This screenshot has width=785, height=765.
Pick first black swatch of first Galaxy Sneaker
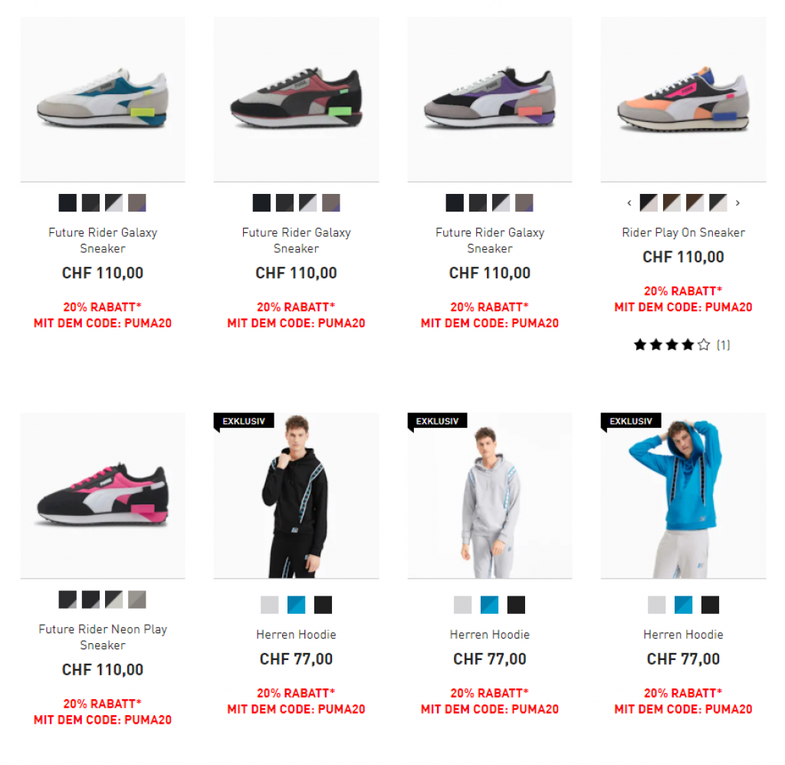pos(67,203)
